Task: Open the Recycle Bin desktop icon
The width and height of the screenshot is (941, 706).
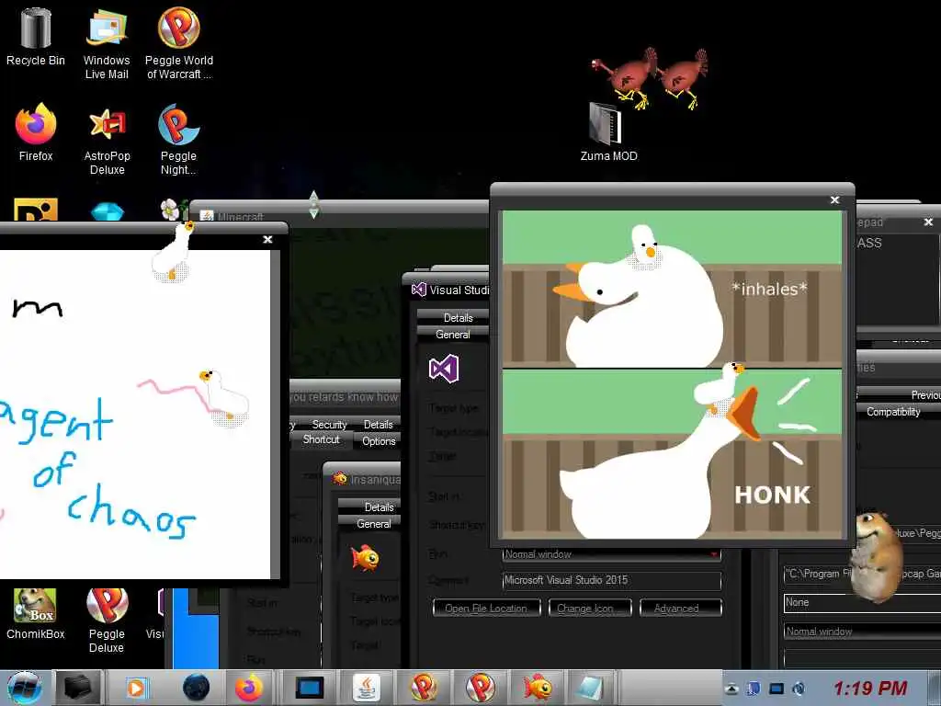Action: 36,37
